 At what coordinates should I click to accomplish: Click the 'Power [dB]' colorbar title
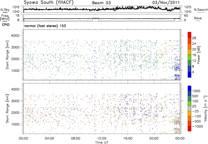(199, 55)
